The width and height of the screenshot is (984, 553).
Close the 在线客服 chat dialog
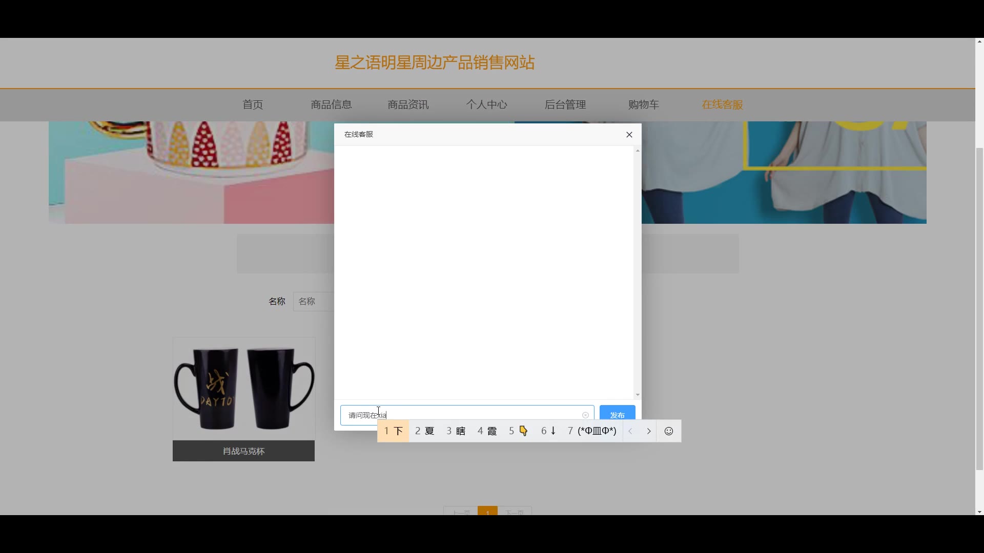629,135
